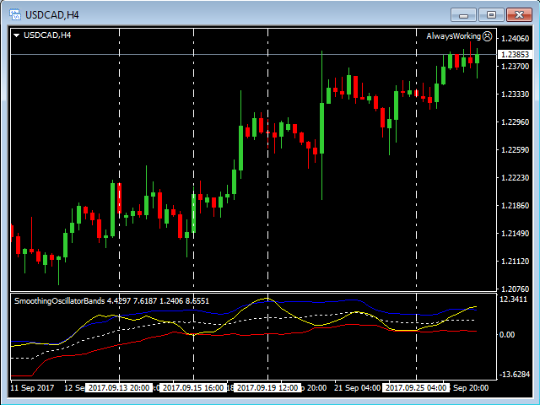The image size is (540, 405).
Task: Click the 0.00 level on oscillator scale
Action: [507, 335]
